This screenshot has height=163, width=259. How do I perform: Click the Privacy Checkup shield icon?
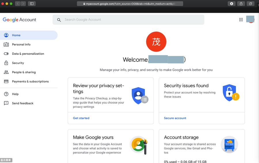140,96
